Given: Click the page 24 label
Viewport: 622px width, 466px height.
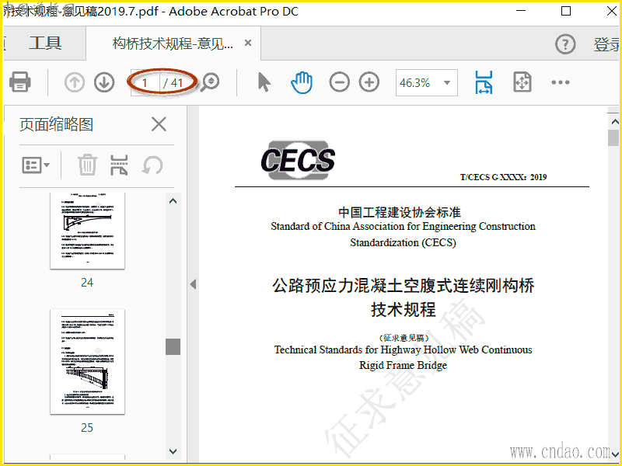Looking at the screenshot, I should [x=87, y=283].
